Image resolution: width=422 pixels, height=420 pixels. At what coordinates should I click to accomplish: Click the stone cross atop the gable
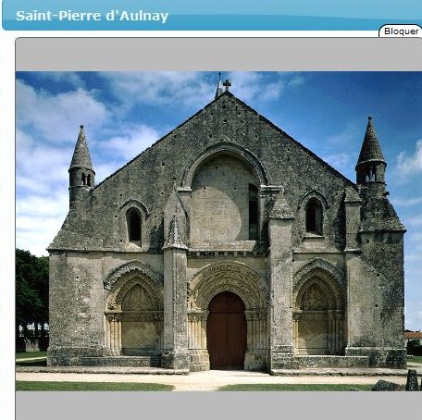coord(227,84)
